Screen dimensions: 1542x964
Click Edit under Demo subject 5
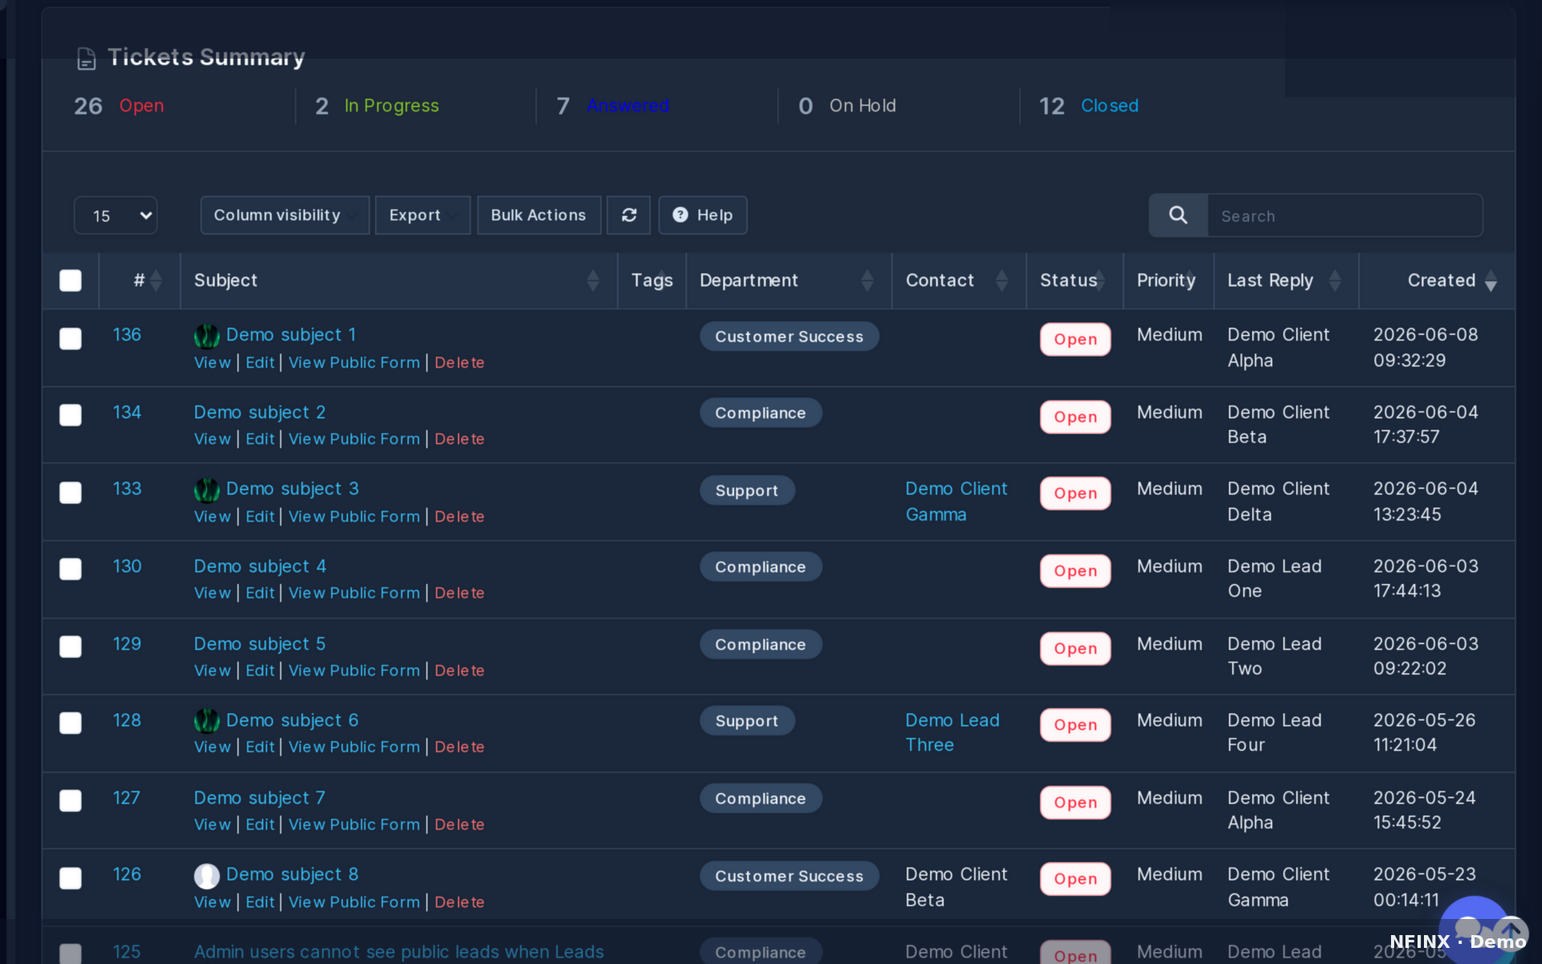pos(260,671)
